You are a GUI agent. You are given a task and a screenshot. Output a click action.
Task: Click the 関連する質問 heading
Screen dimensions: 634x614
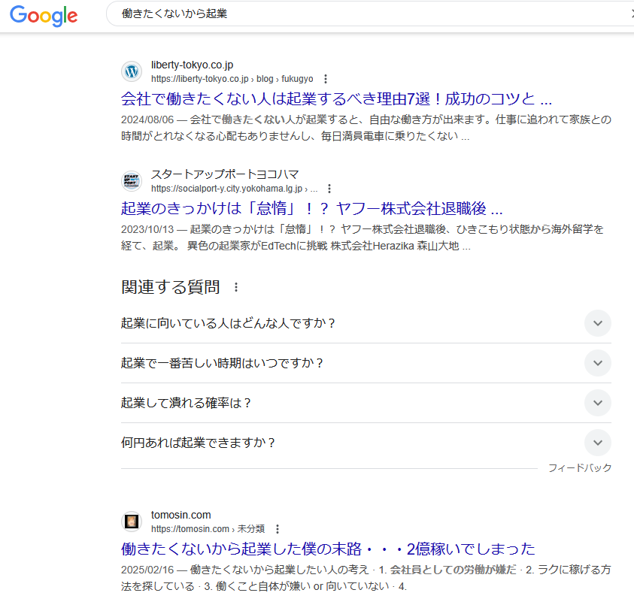(170, 287)
